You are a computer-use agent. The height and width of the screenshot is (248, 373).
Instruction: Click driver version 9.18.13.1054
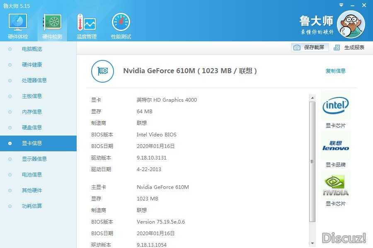[152, 245]
